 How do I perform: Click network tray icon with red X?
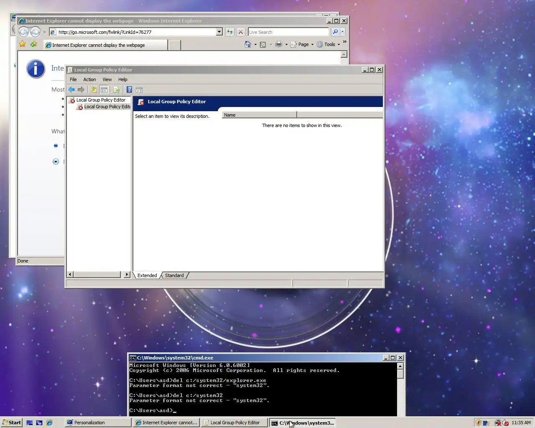[497, 423]
